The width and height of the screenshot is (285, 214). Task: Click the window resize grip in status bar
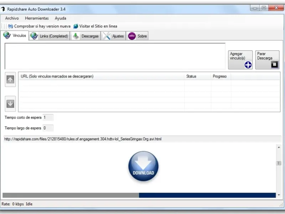(281, 205)
